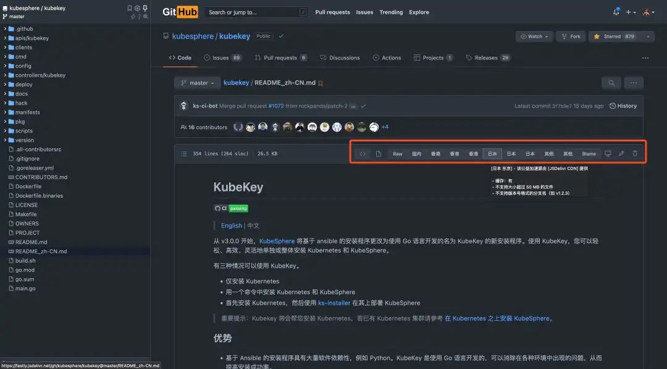Click the CI passing badge

coord(231,208)
